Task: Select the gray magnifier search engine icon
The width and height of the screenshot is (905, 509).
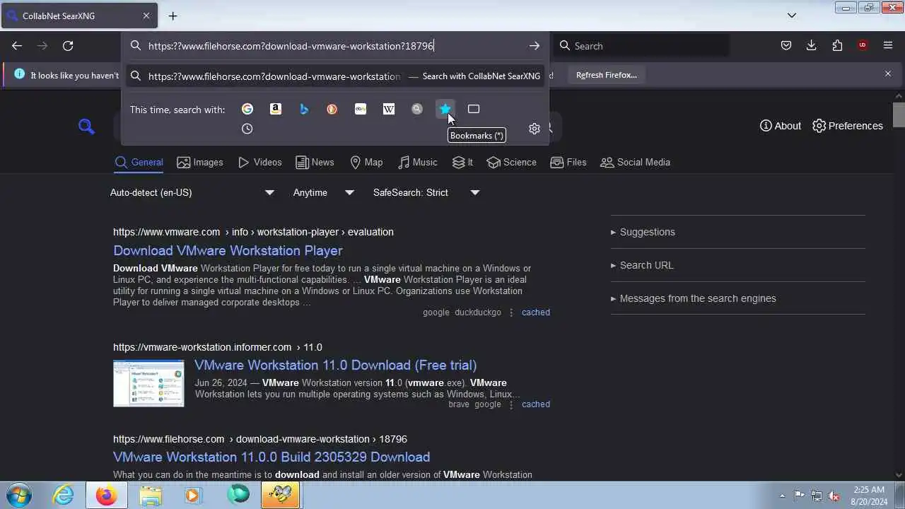Action: pyautogui.click(x=417, y=109)
